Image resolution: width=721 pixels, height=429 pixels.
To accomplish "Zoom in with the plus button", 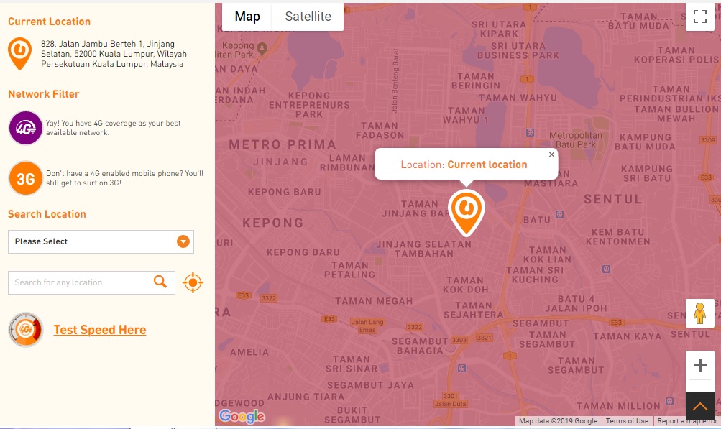I will 700,365.
